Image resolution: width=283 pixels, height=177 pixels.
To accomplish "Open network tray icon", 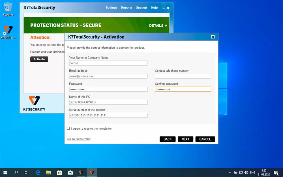I will 241,172.
